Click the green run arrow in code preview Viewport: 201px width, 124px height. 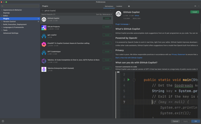(x=128, y=80)
